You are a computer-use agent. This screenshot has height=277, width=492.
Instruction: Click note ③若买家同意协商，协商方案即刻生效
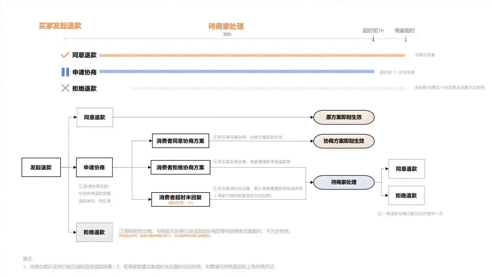248,137
